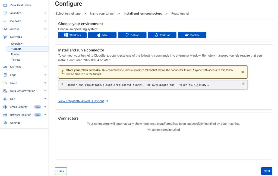
Task: Go to Name your tunnel step
Action: pyautogui.click(x=102, y=14)
